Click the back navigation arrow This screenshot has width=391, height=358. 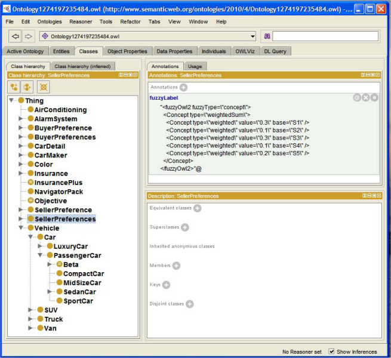pos(15,36)
